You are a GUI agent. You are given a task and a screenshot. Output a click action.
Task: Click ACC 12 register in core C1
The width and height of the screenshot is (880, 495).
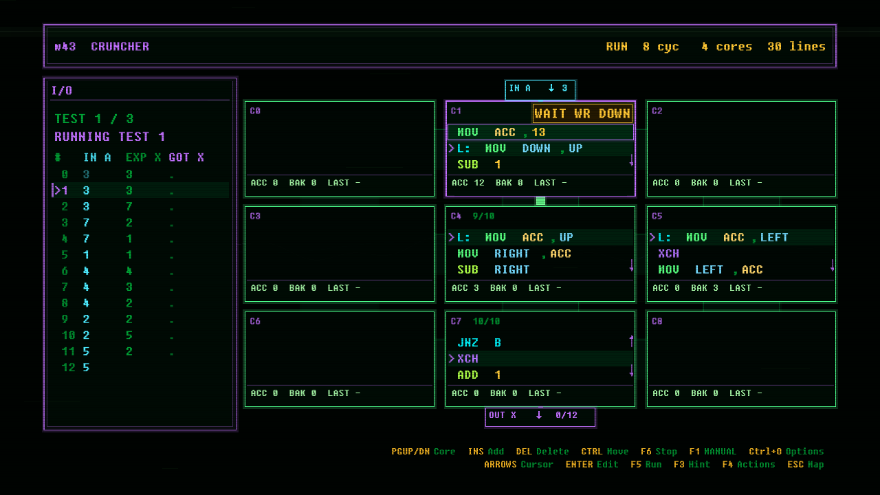pos(468,183)
